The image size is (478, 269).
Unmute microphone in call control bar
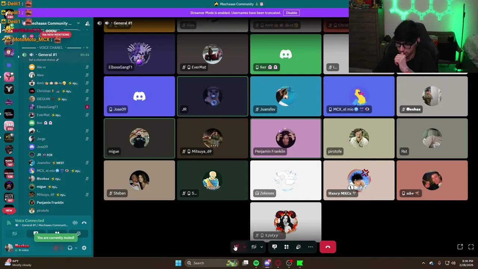click(x=236, y=247)
